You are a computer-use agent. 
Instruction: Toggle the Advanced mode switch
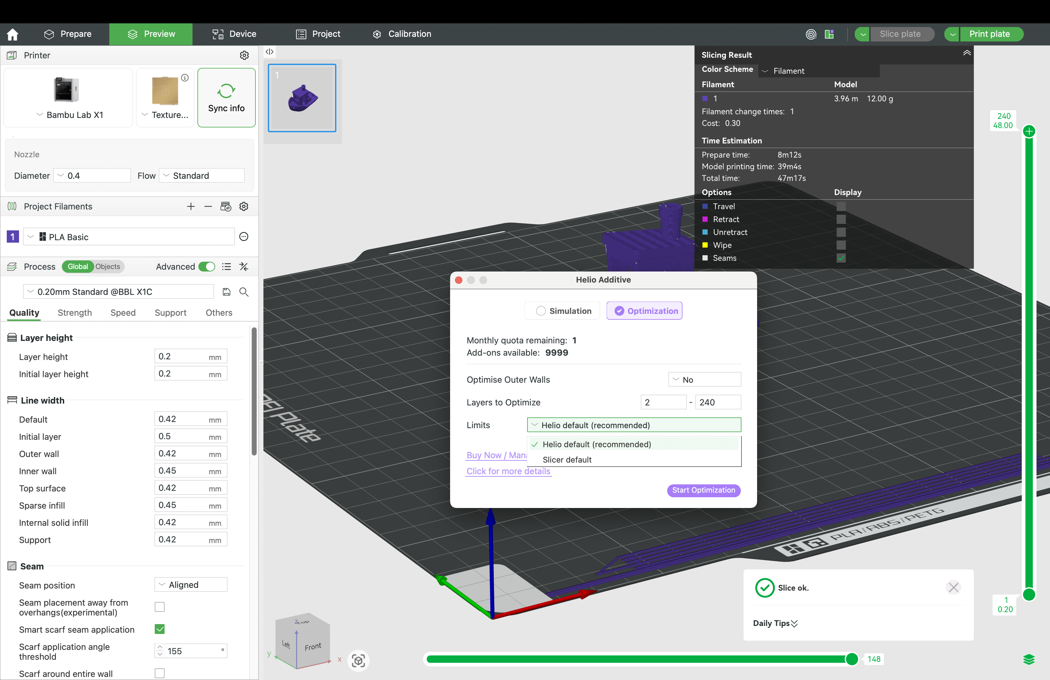[x=207, y=267]
